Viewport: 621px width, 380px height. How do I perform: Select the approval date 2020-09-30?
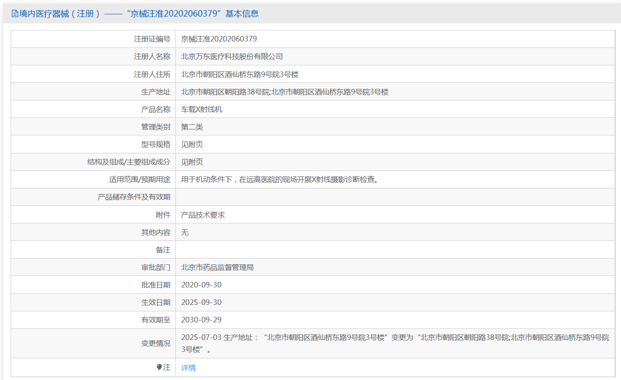(x=201, y=285)
